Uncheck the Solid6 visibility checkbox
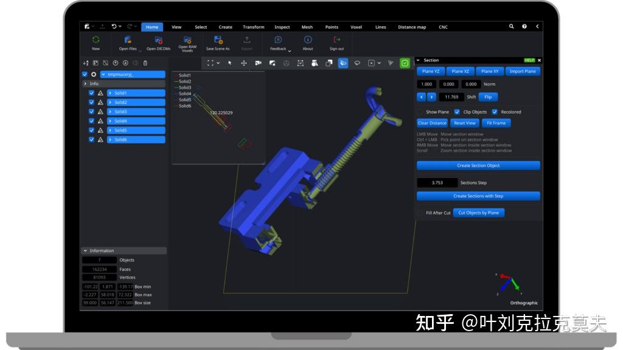 tap(91, 140)
